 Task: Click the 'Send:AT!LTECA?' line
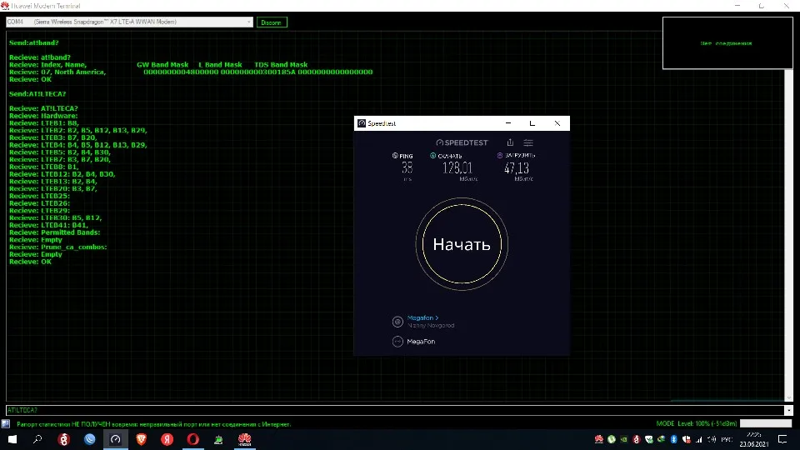37,94
